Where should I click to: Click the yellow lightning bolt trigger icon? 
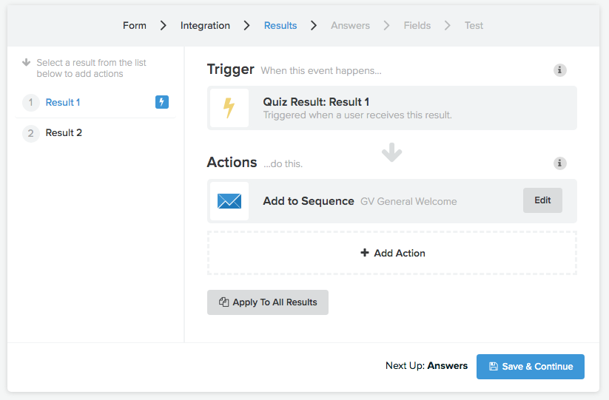pos(229,108)
